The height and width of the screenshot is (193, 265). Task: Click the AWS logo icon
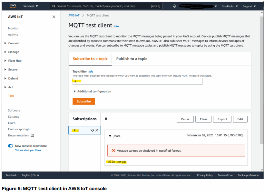13,6
